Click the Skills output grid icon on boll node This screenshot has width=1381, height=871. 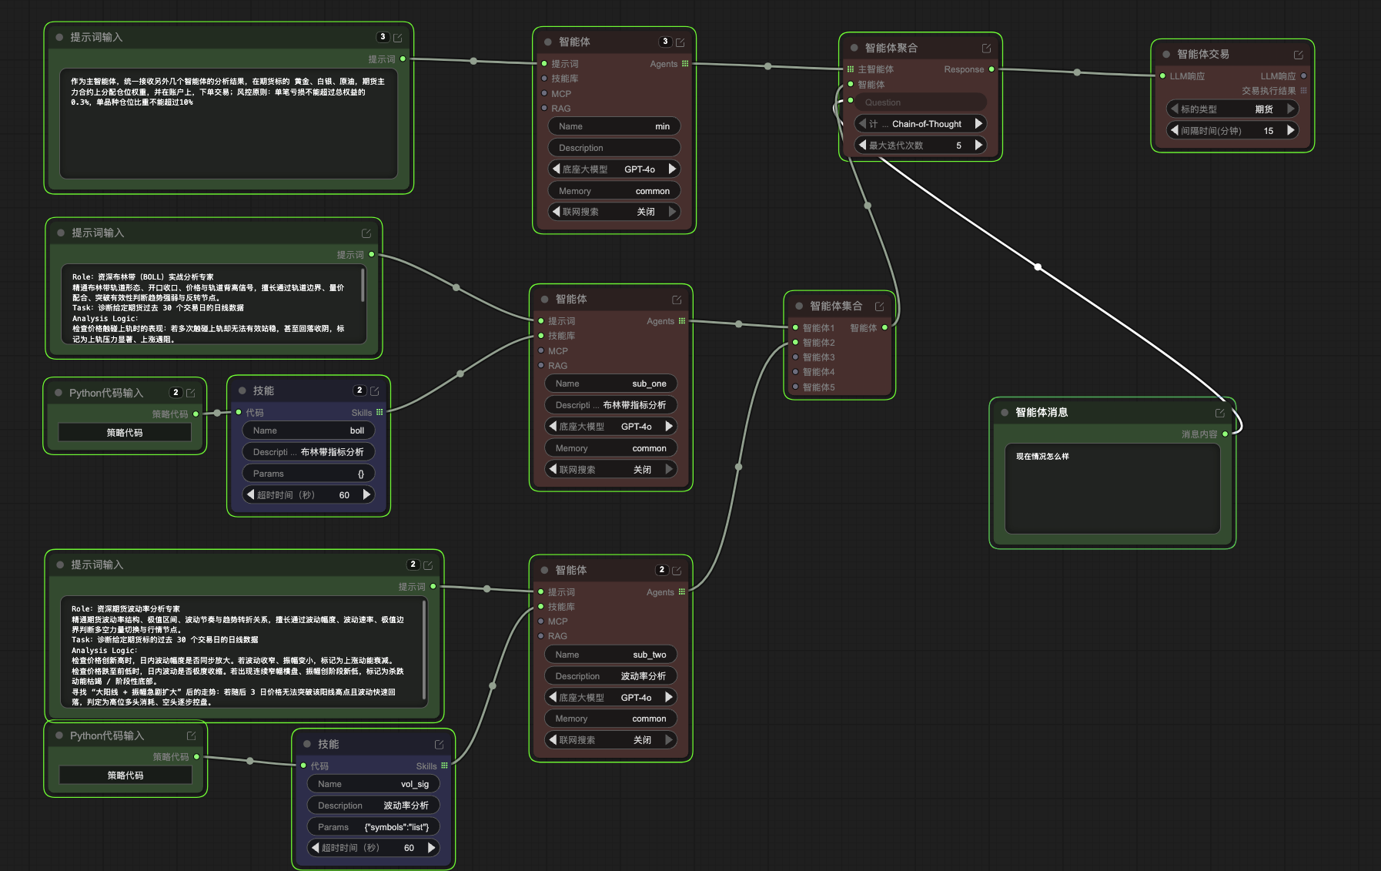380,413
